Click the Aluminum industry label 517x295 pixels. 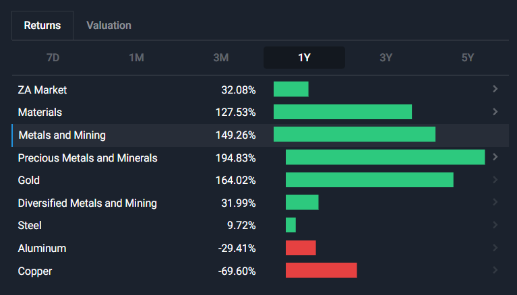point(42,248)
